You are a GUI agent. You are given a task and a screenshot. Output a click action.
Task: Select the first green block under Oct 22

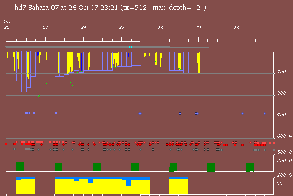pyautogui.click(x=20, y=167)
